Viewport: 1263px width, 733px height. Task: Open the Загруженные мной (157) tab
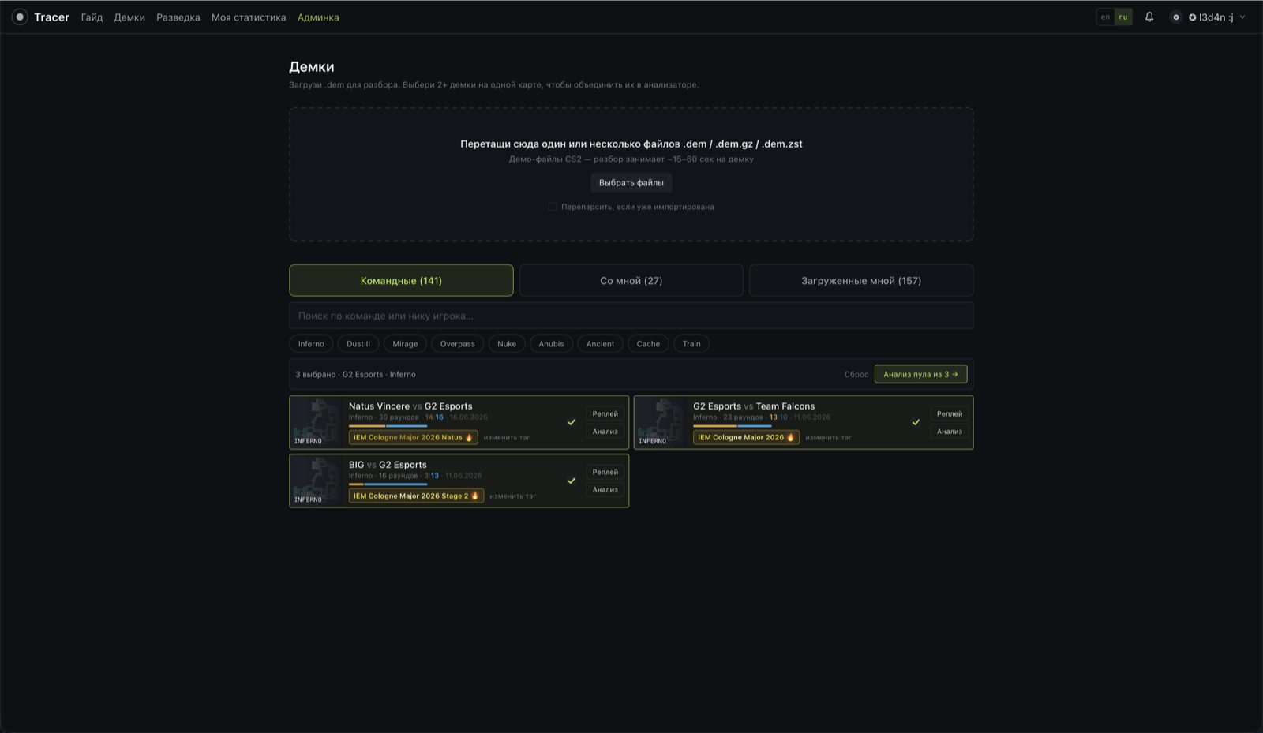tap(861, 280)
